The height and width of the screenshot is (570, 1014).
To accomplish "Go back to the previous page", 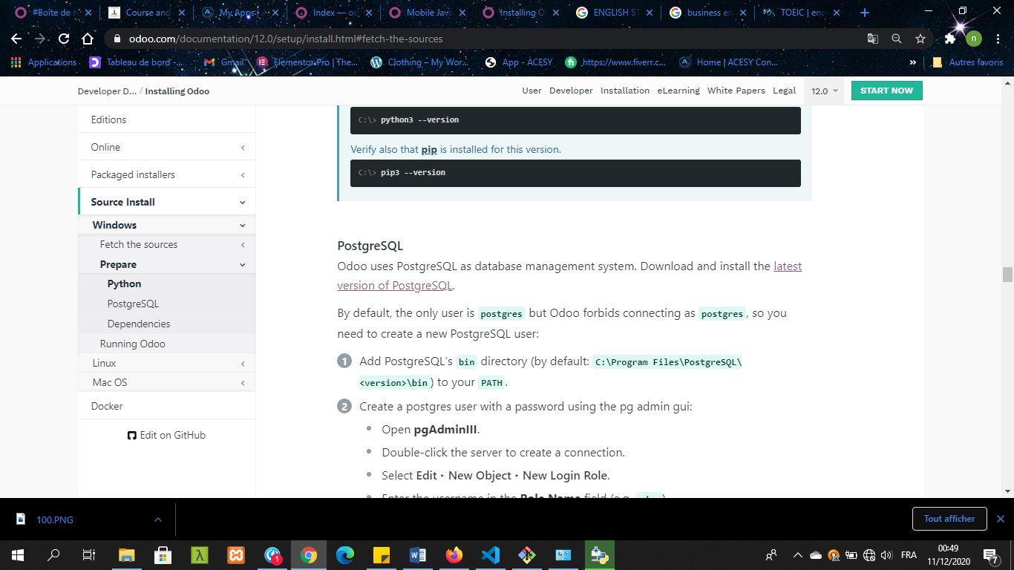I will point(16,39).
